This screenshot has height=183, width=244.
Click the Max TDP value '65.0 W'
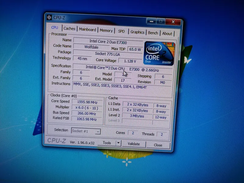click(x=135, y=49)
